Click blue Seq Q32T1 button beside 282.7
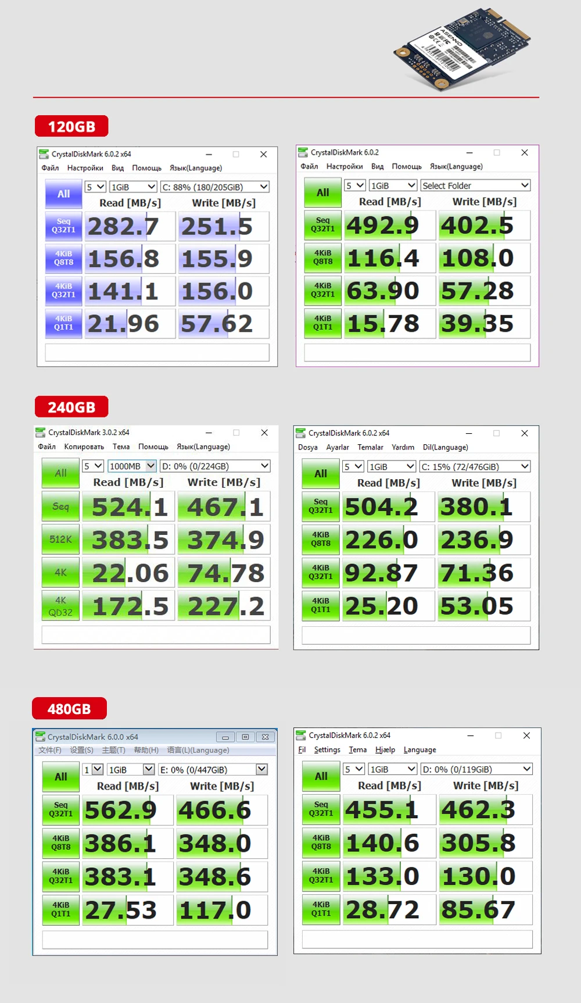The image size is (581, 1003). 63,226
